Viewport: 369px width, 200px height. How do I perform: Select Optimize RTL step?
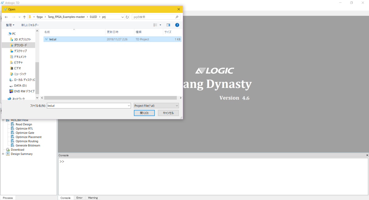24,128
